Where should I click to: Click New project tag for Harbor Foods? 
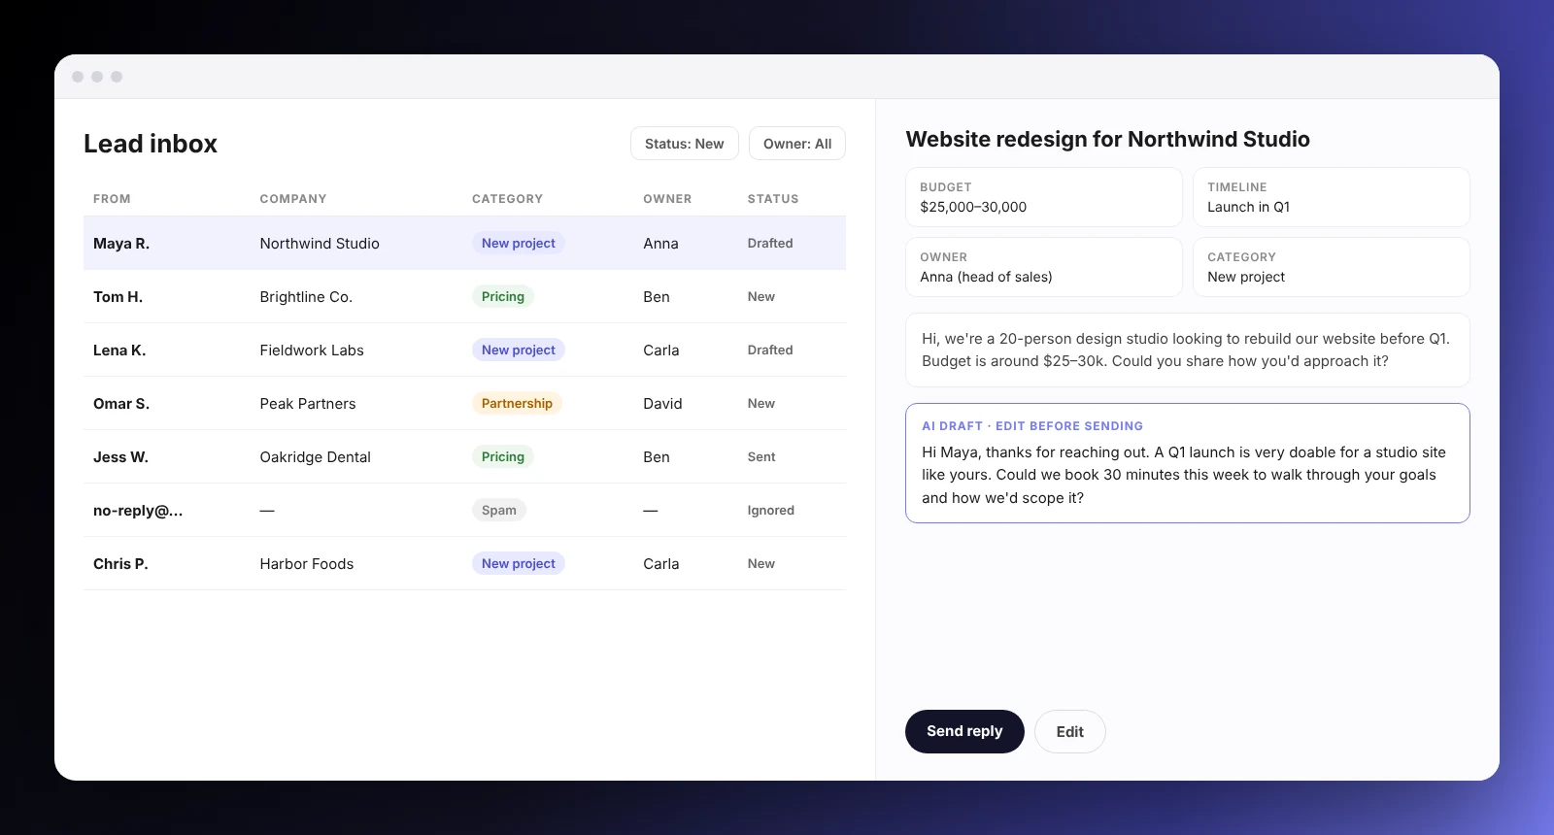[519, 563]
